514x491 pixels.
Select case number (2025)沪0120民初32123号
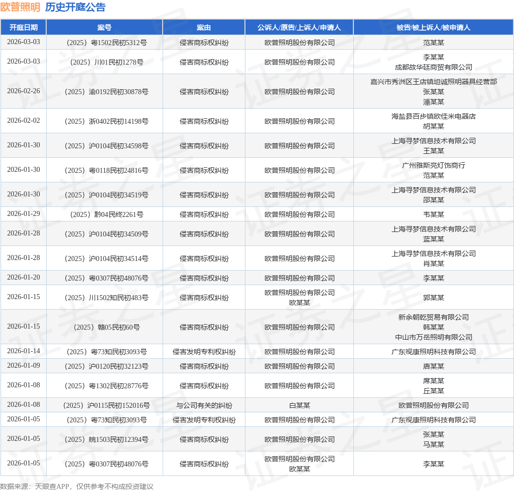(x=106, y=366)
